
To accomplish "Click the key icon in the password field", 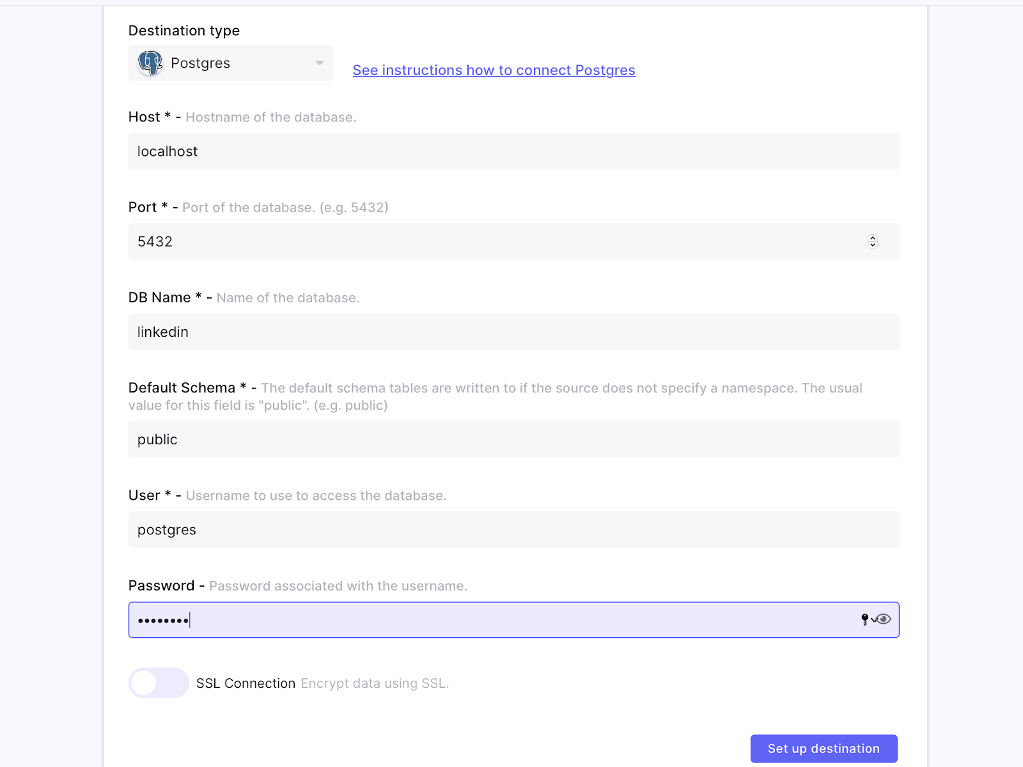I will coord(864,619).
